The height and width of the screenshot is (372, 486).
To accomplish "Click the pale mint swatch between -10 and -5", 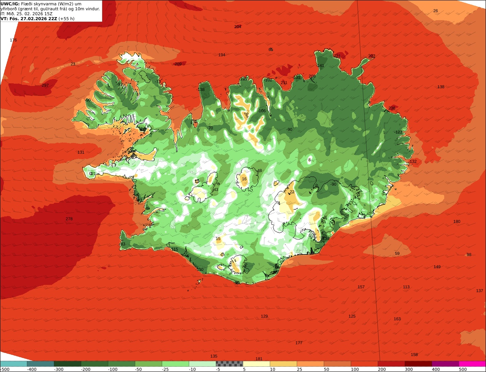I will (x=202, y=364).
